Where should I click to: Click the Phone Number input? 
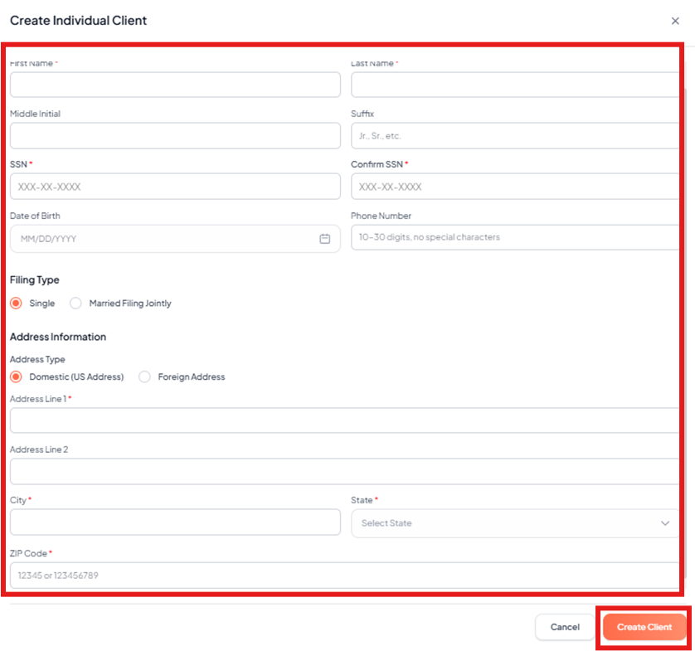tap(514, 237)
